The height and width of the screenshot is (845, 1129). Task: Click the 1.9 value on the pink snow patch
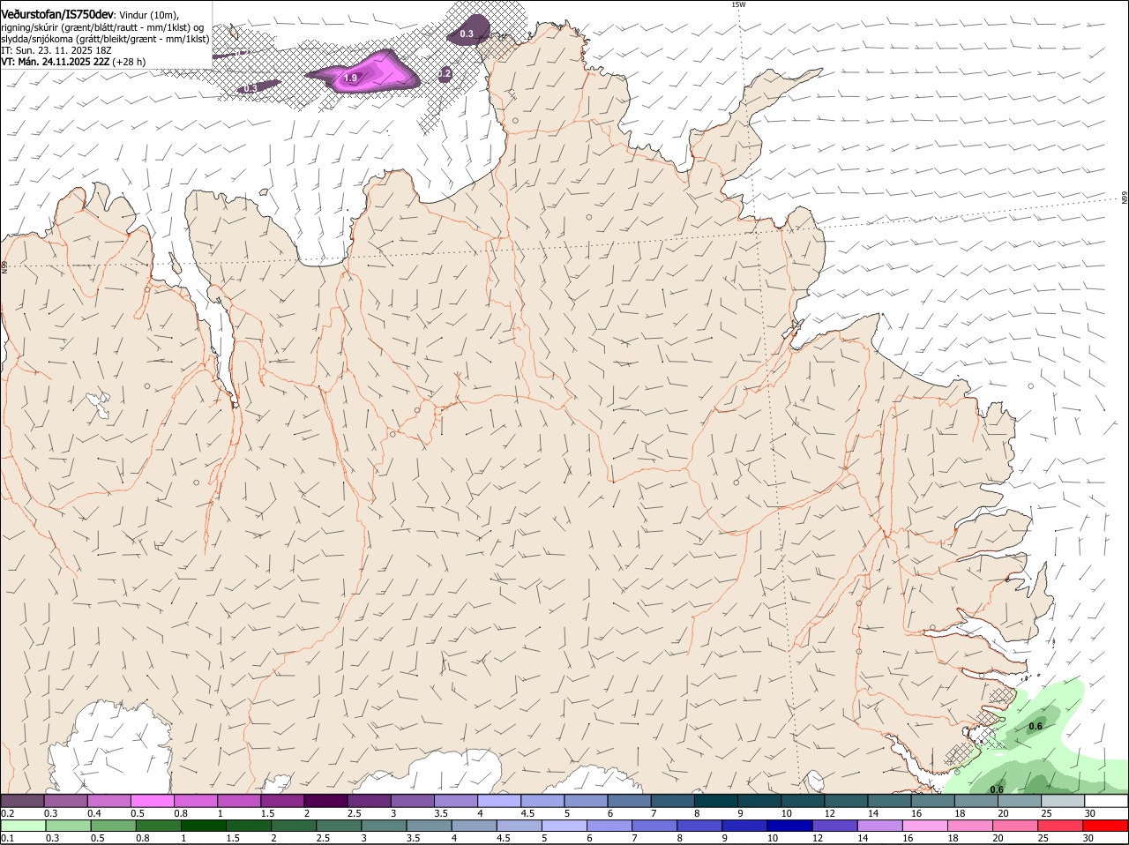[x=350, y=79]
